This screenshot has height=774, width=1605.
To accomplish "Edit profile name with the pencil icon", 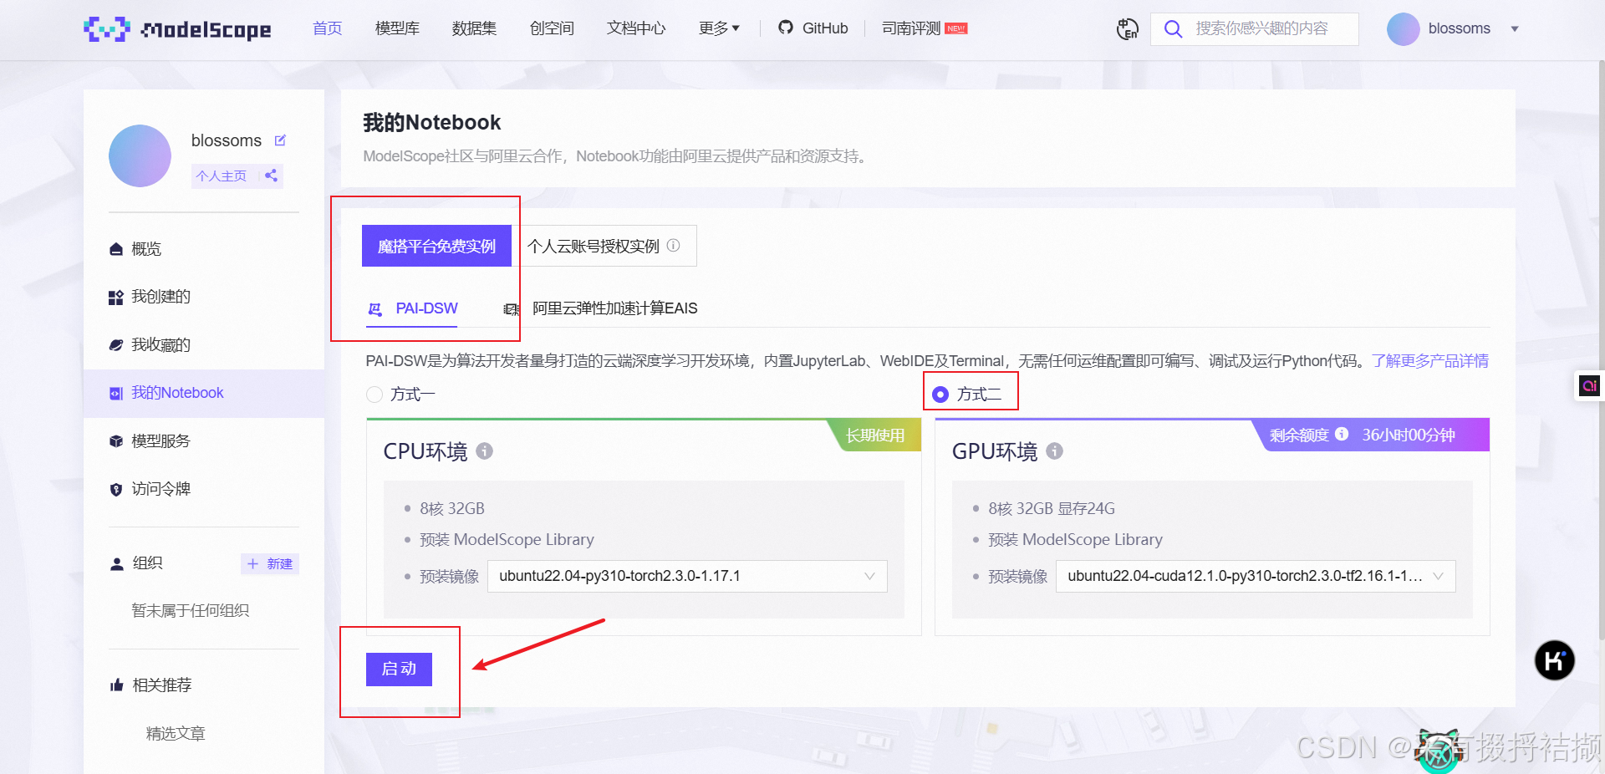I will [x=281, y=140].
